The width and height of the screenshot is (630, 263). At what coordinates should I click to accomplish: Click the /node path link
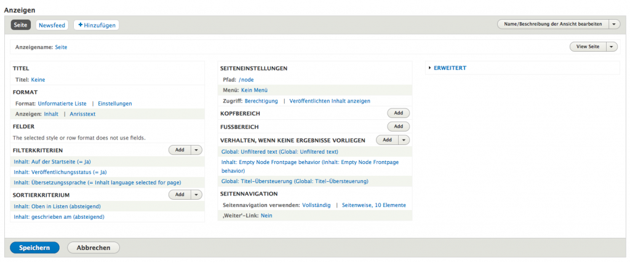(246, 80)
